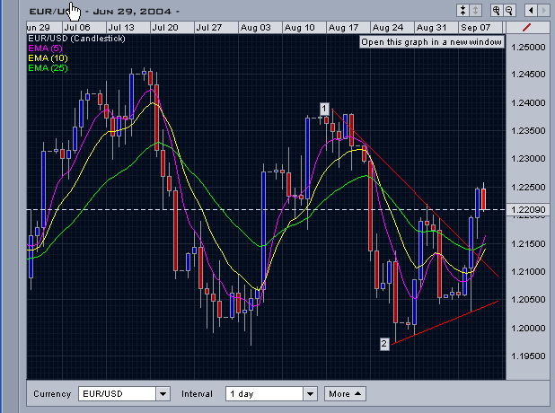Viewport: 555px width, 413px height.
Task: Click the EUR/USD (Candlestick) legend label
Action: tap(76, 39)
